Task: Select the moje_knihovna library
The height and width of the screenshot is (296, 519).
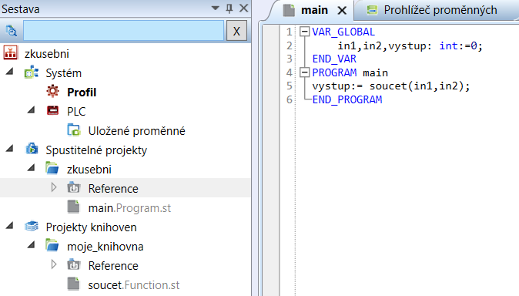Action: (x=105, y=247)
